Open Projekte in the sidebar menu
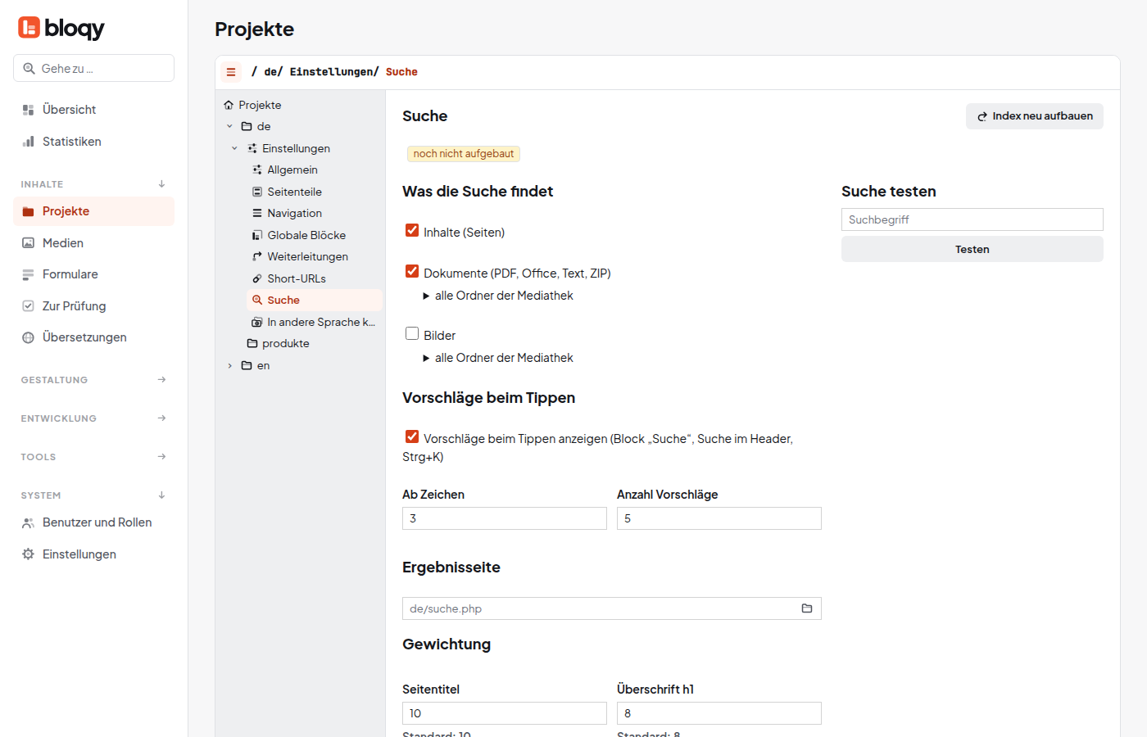Image resolution: width=1147 pixels, height=737 pixels. (93, 211)
